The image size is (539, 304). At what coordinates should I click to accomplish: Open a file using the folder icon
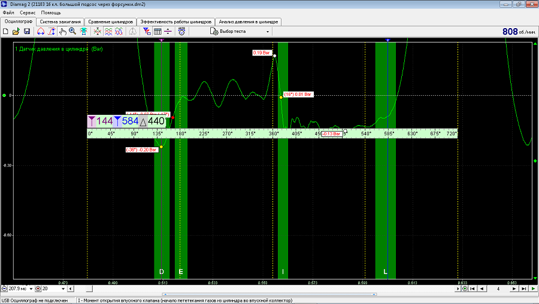[x=16, y=31]
